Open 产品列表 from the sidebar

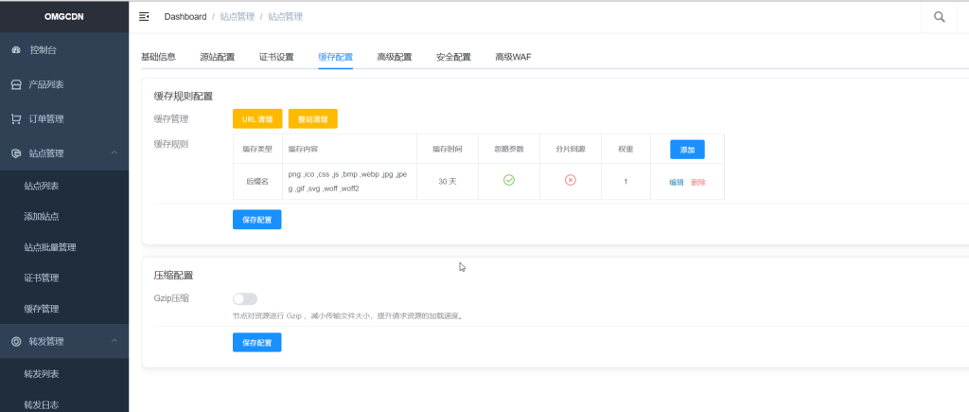[x=45, y=84]
